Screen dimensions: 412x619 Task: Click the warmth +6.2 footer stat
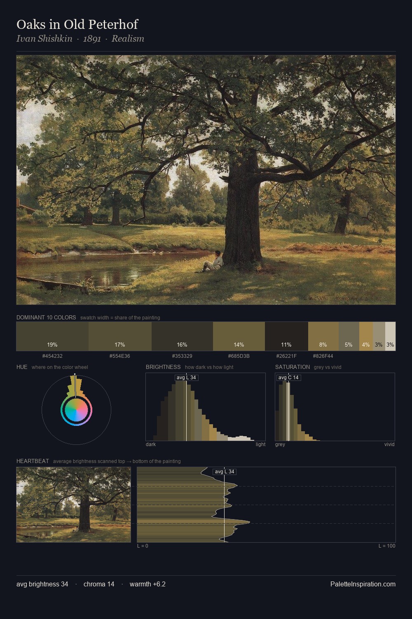(147, 584)
